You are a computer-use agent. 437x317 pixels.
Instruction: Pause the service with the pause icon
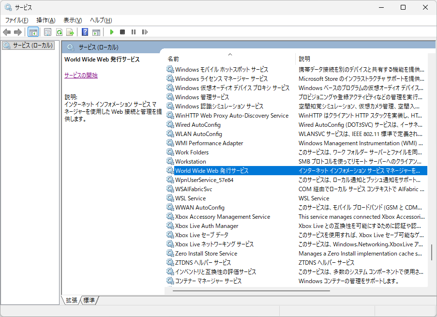(x=134, y=32)
